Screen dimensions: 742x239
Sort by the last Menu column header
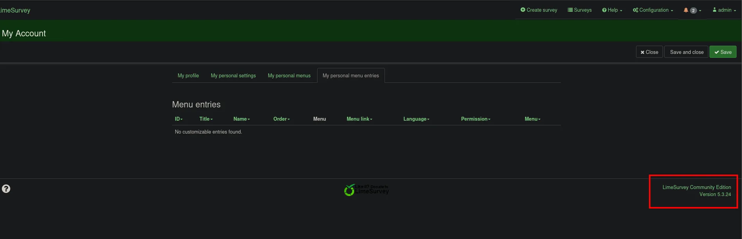pos(533,119)
